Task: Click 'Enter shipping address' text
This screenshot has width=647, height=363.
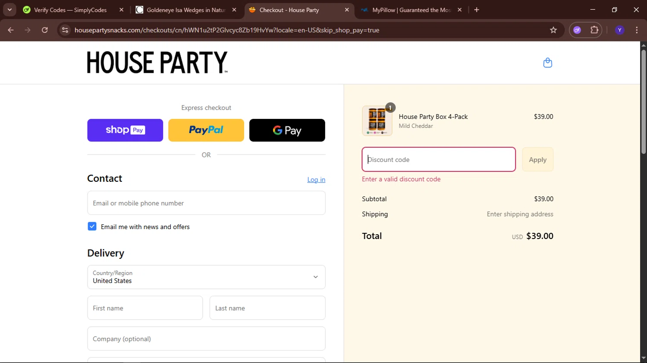Action: [520, 214]
